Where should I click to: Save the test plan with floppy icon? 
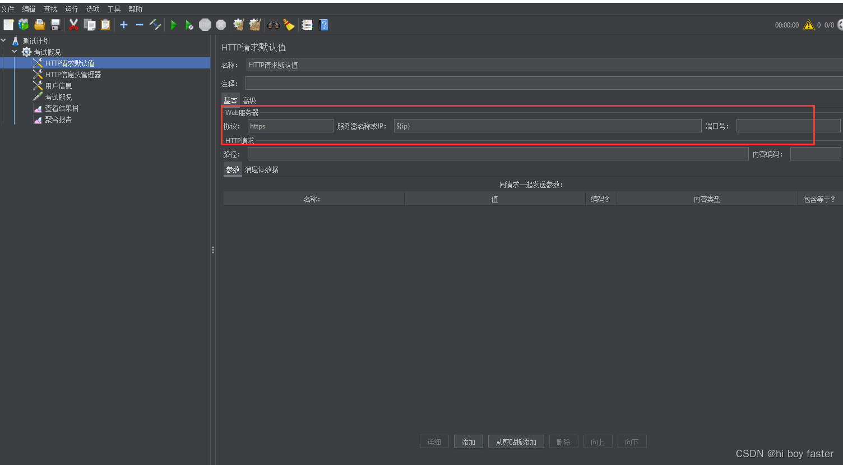coord(55,25)
